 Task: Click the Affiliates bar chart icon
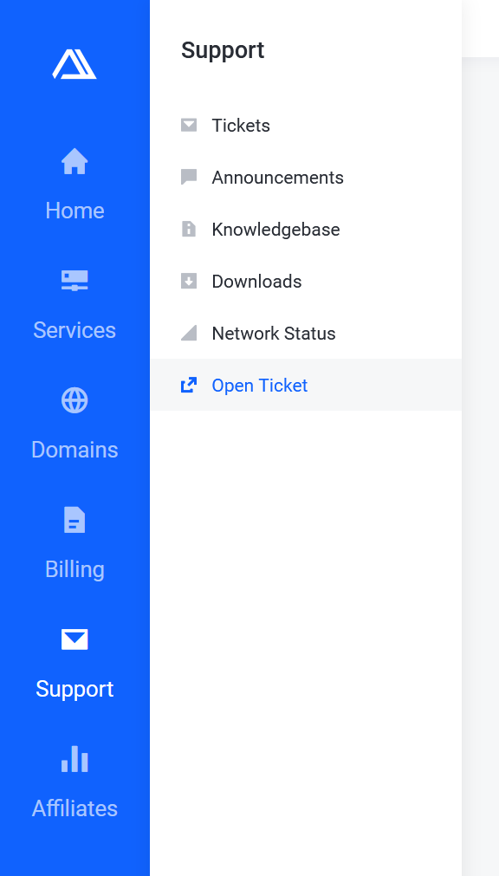[75, 759]
